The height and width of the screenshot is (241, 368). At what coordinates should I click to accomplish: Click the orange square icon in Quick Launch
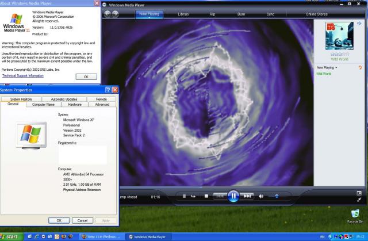pos(57,237)
